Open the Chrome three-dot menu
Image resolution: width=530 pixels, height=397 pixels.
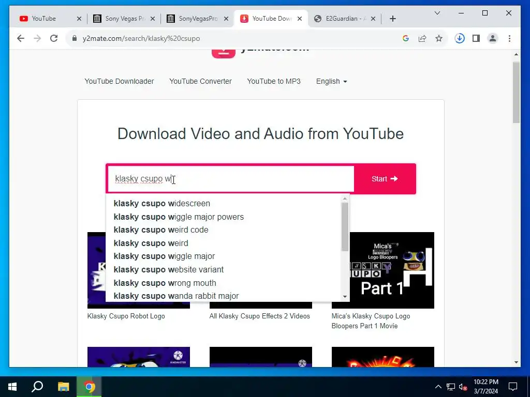click(x=509, y=38)
